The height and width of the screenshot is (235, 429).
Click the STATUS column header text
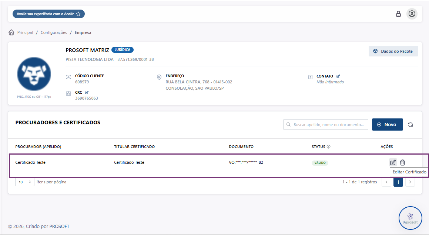pos(318,147)
